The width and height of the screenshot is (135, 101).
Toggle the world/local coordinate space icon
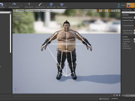click(93, 11)
